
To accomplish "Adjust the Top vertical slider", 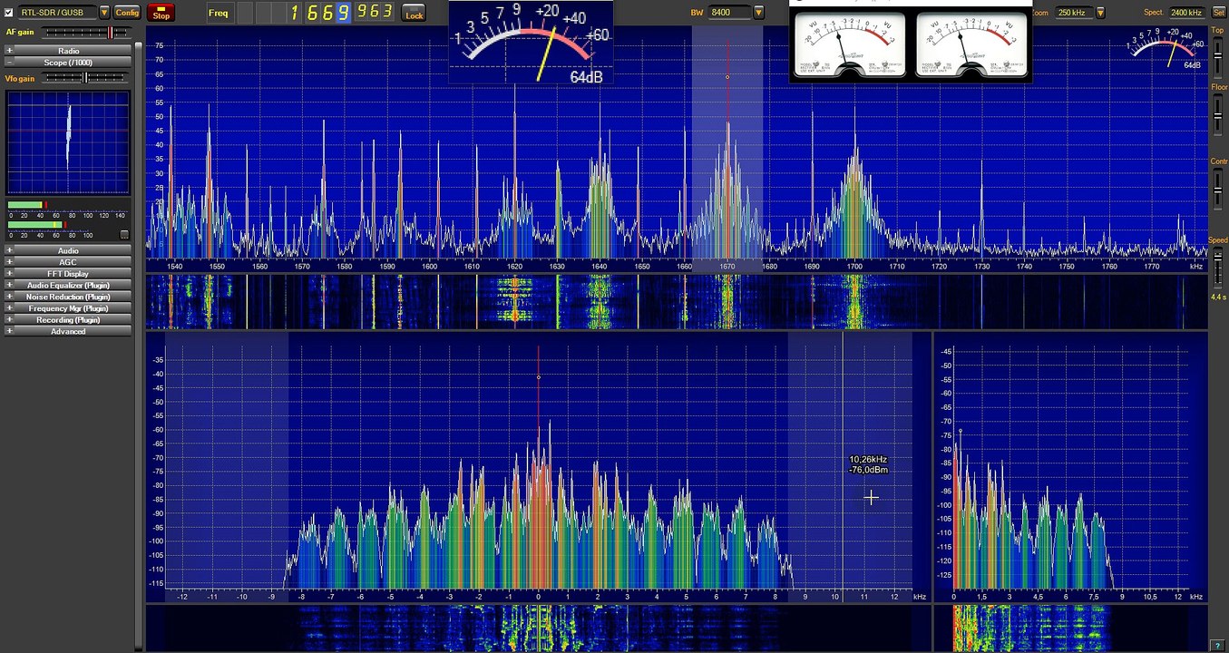I will [x=1218, y=57].
